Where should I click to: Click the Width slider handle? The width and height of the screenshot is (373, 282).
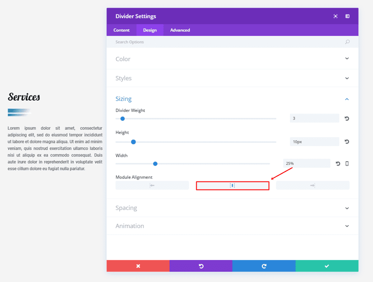pos(155,164)
